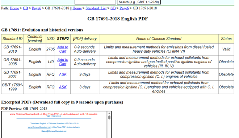
Task: Open www.ChineseStandard.net link in PDF preview
Action: point(39,127)
